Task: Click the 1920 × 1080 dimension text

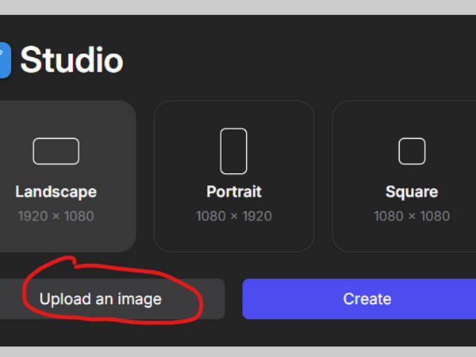Action: tap(56, 216)
